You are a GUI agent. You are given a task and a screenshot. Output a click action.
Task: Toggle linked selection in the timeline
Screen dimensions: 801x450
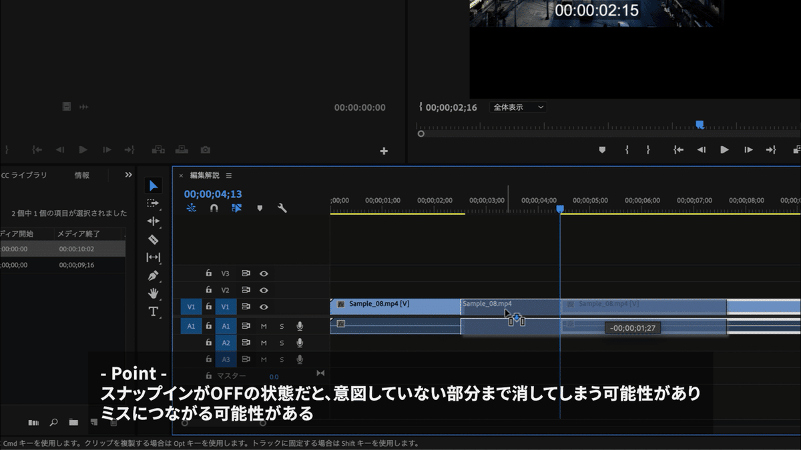point(237,207)
